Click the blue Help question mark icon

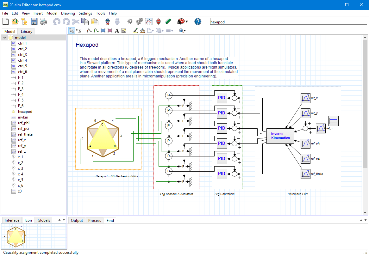(x=198, y=21)
